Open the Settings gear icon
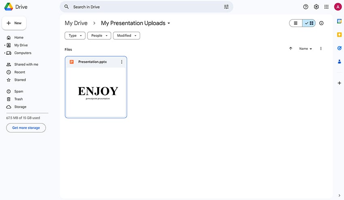Image resolution: width=344 pixels, height=200 pixels. coord(316,7)
